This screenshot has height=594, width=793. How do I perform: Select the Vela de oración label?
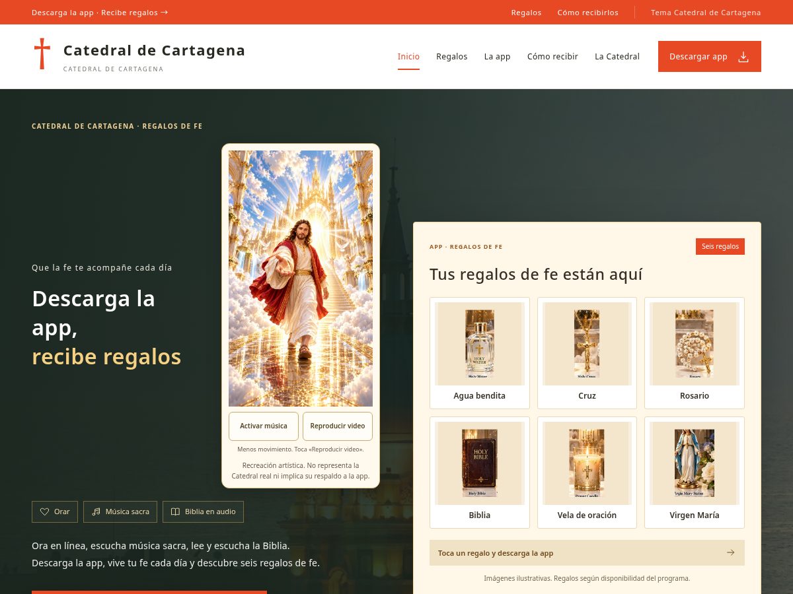coord(587,515)
